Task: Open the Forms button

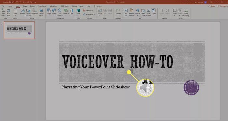Action: pyautogui.click(x=78, y=11)
